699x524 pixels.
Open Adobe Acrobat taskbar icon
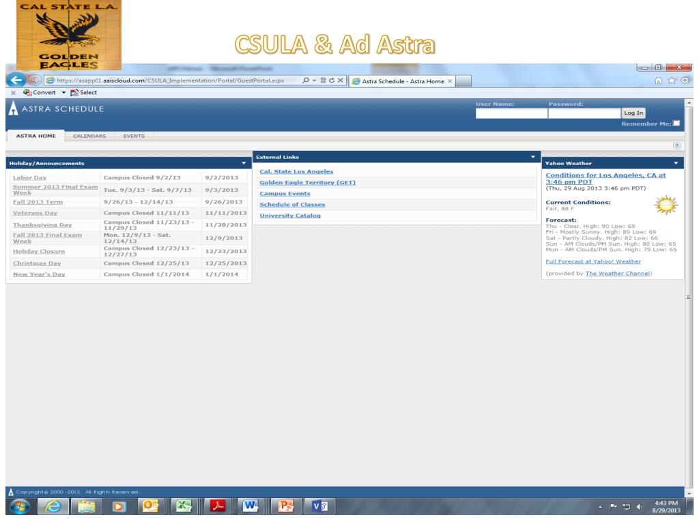[218, 507]
